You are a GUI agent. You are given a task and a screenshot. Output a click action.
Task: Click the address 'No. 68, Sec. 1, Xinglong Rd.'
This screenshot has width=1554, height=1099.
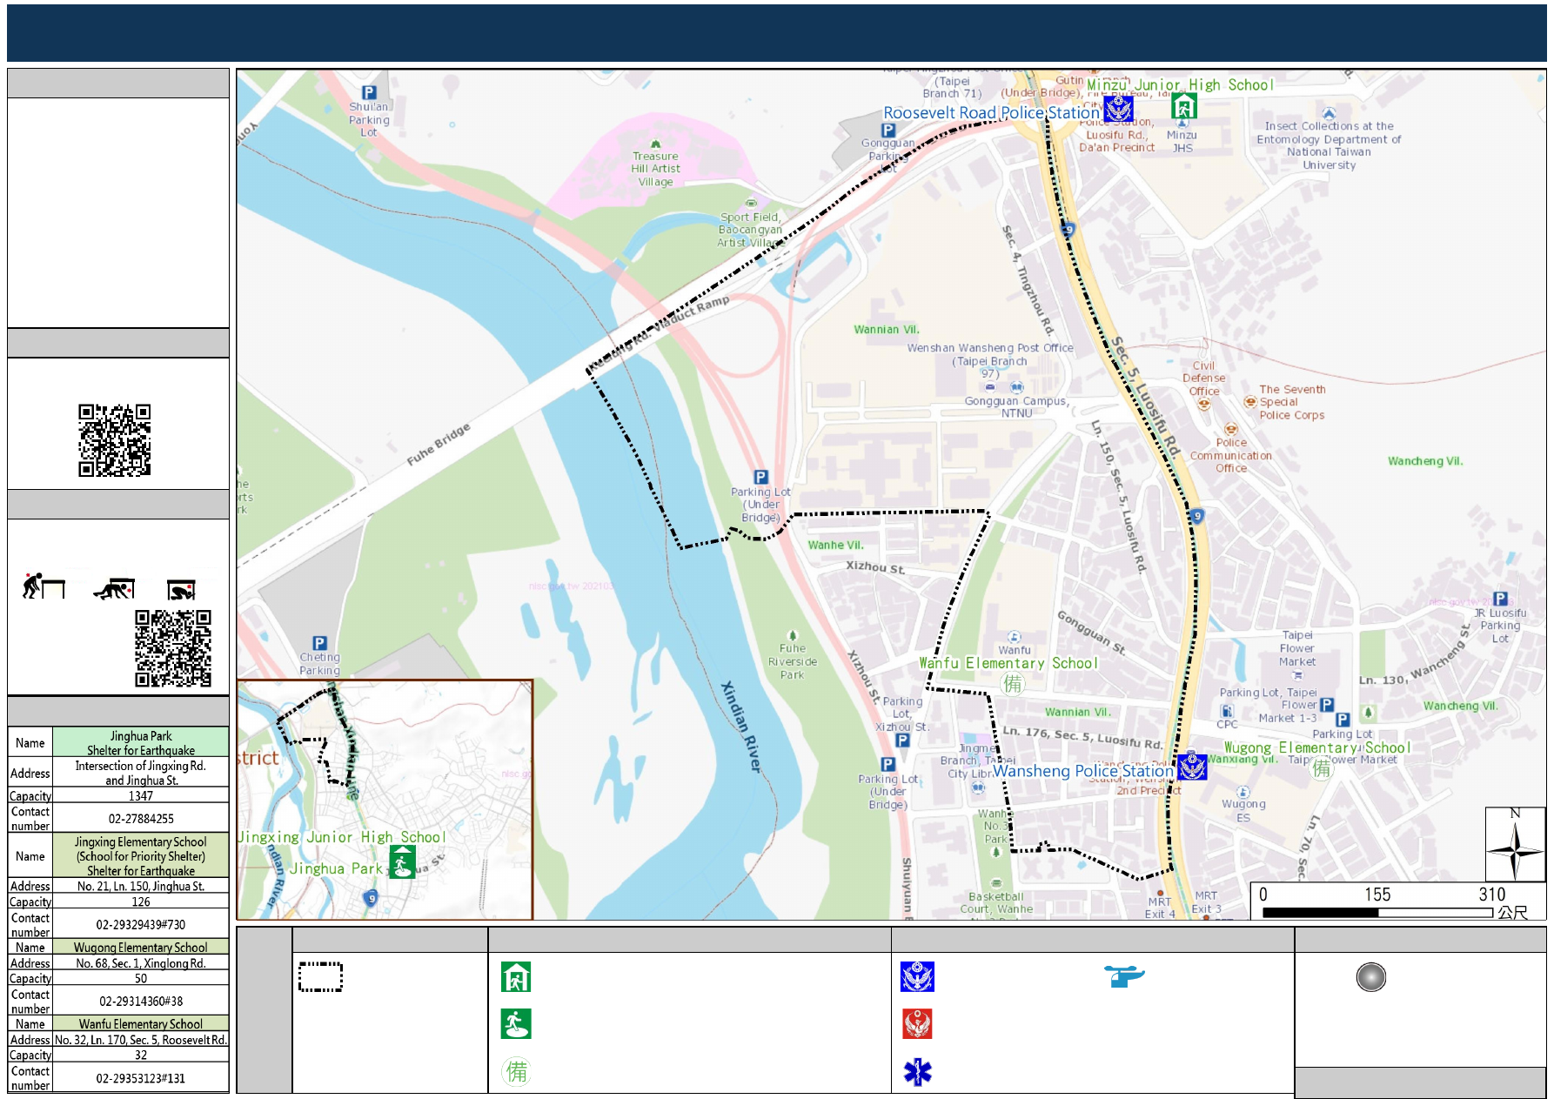[x=141, y=962]
